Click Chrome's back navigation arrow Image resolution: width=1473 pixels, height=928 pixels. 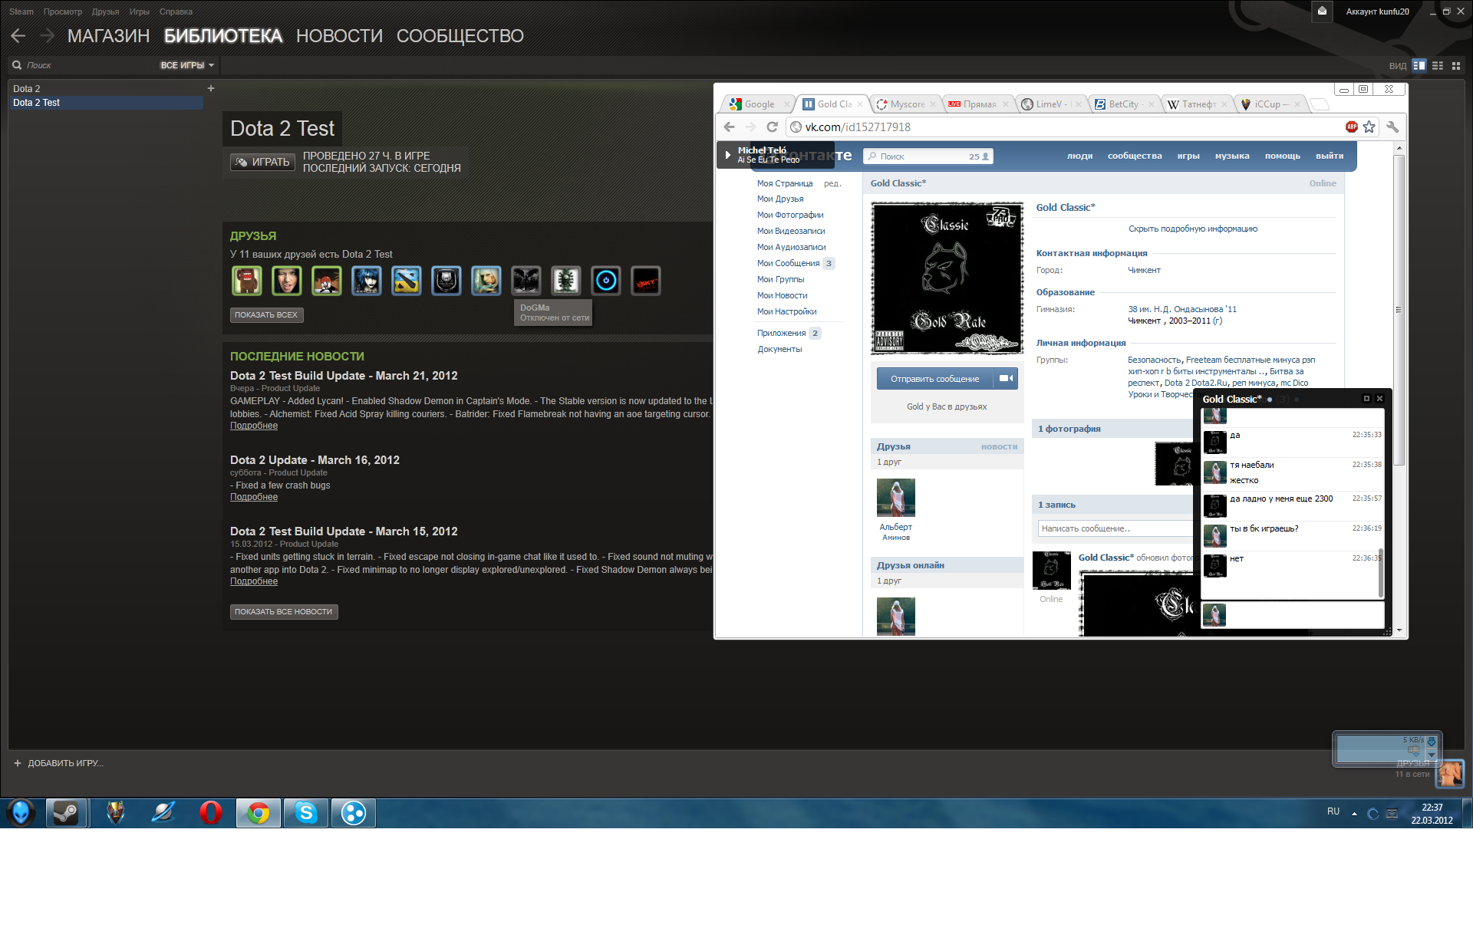coord(730,127)
